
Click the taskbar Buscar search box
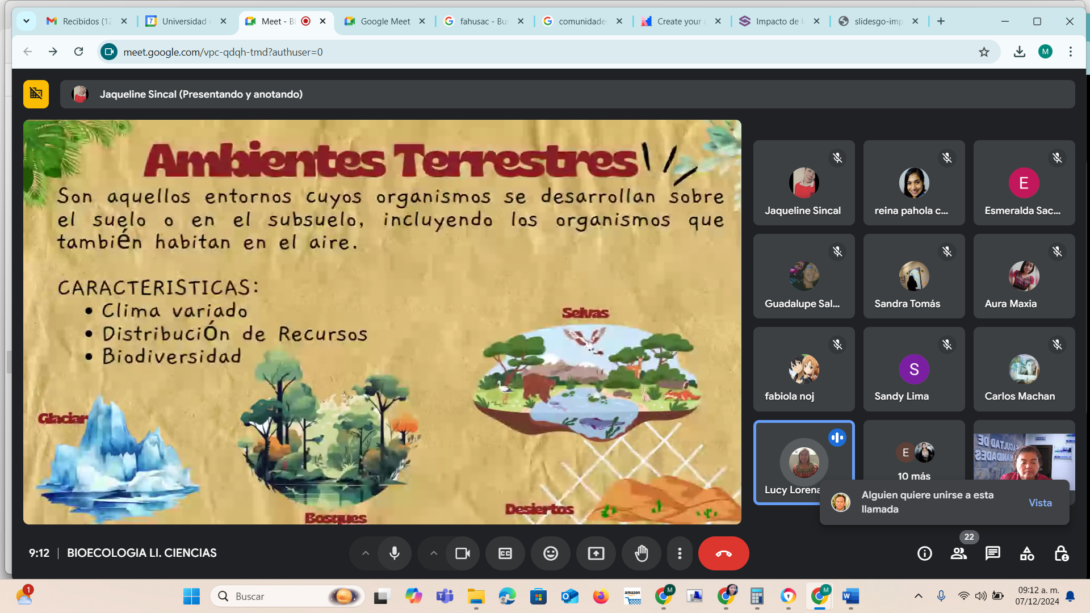(x=287, y=596)
